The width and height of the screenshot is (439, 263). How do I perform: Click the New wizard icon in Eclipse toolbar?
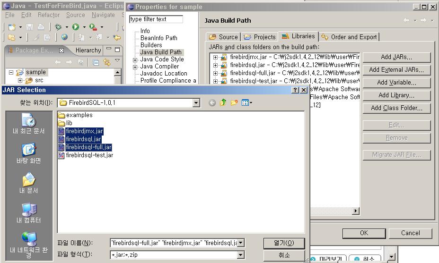[12, 27]
